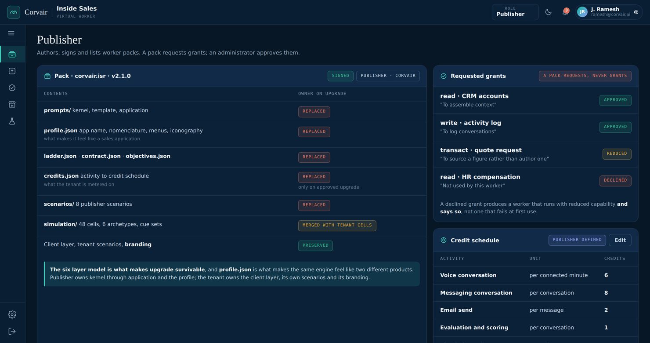The width and height of the screenshot is (650, 343).
Task: Open the upload sidebar icon
Action: pos(12,71)
